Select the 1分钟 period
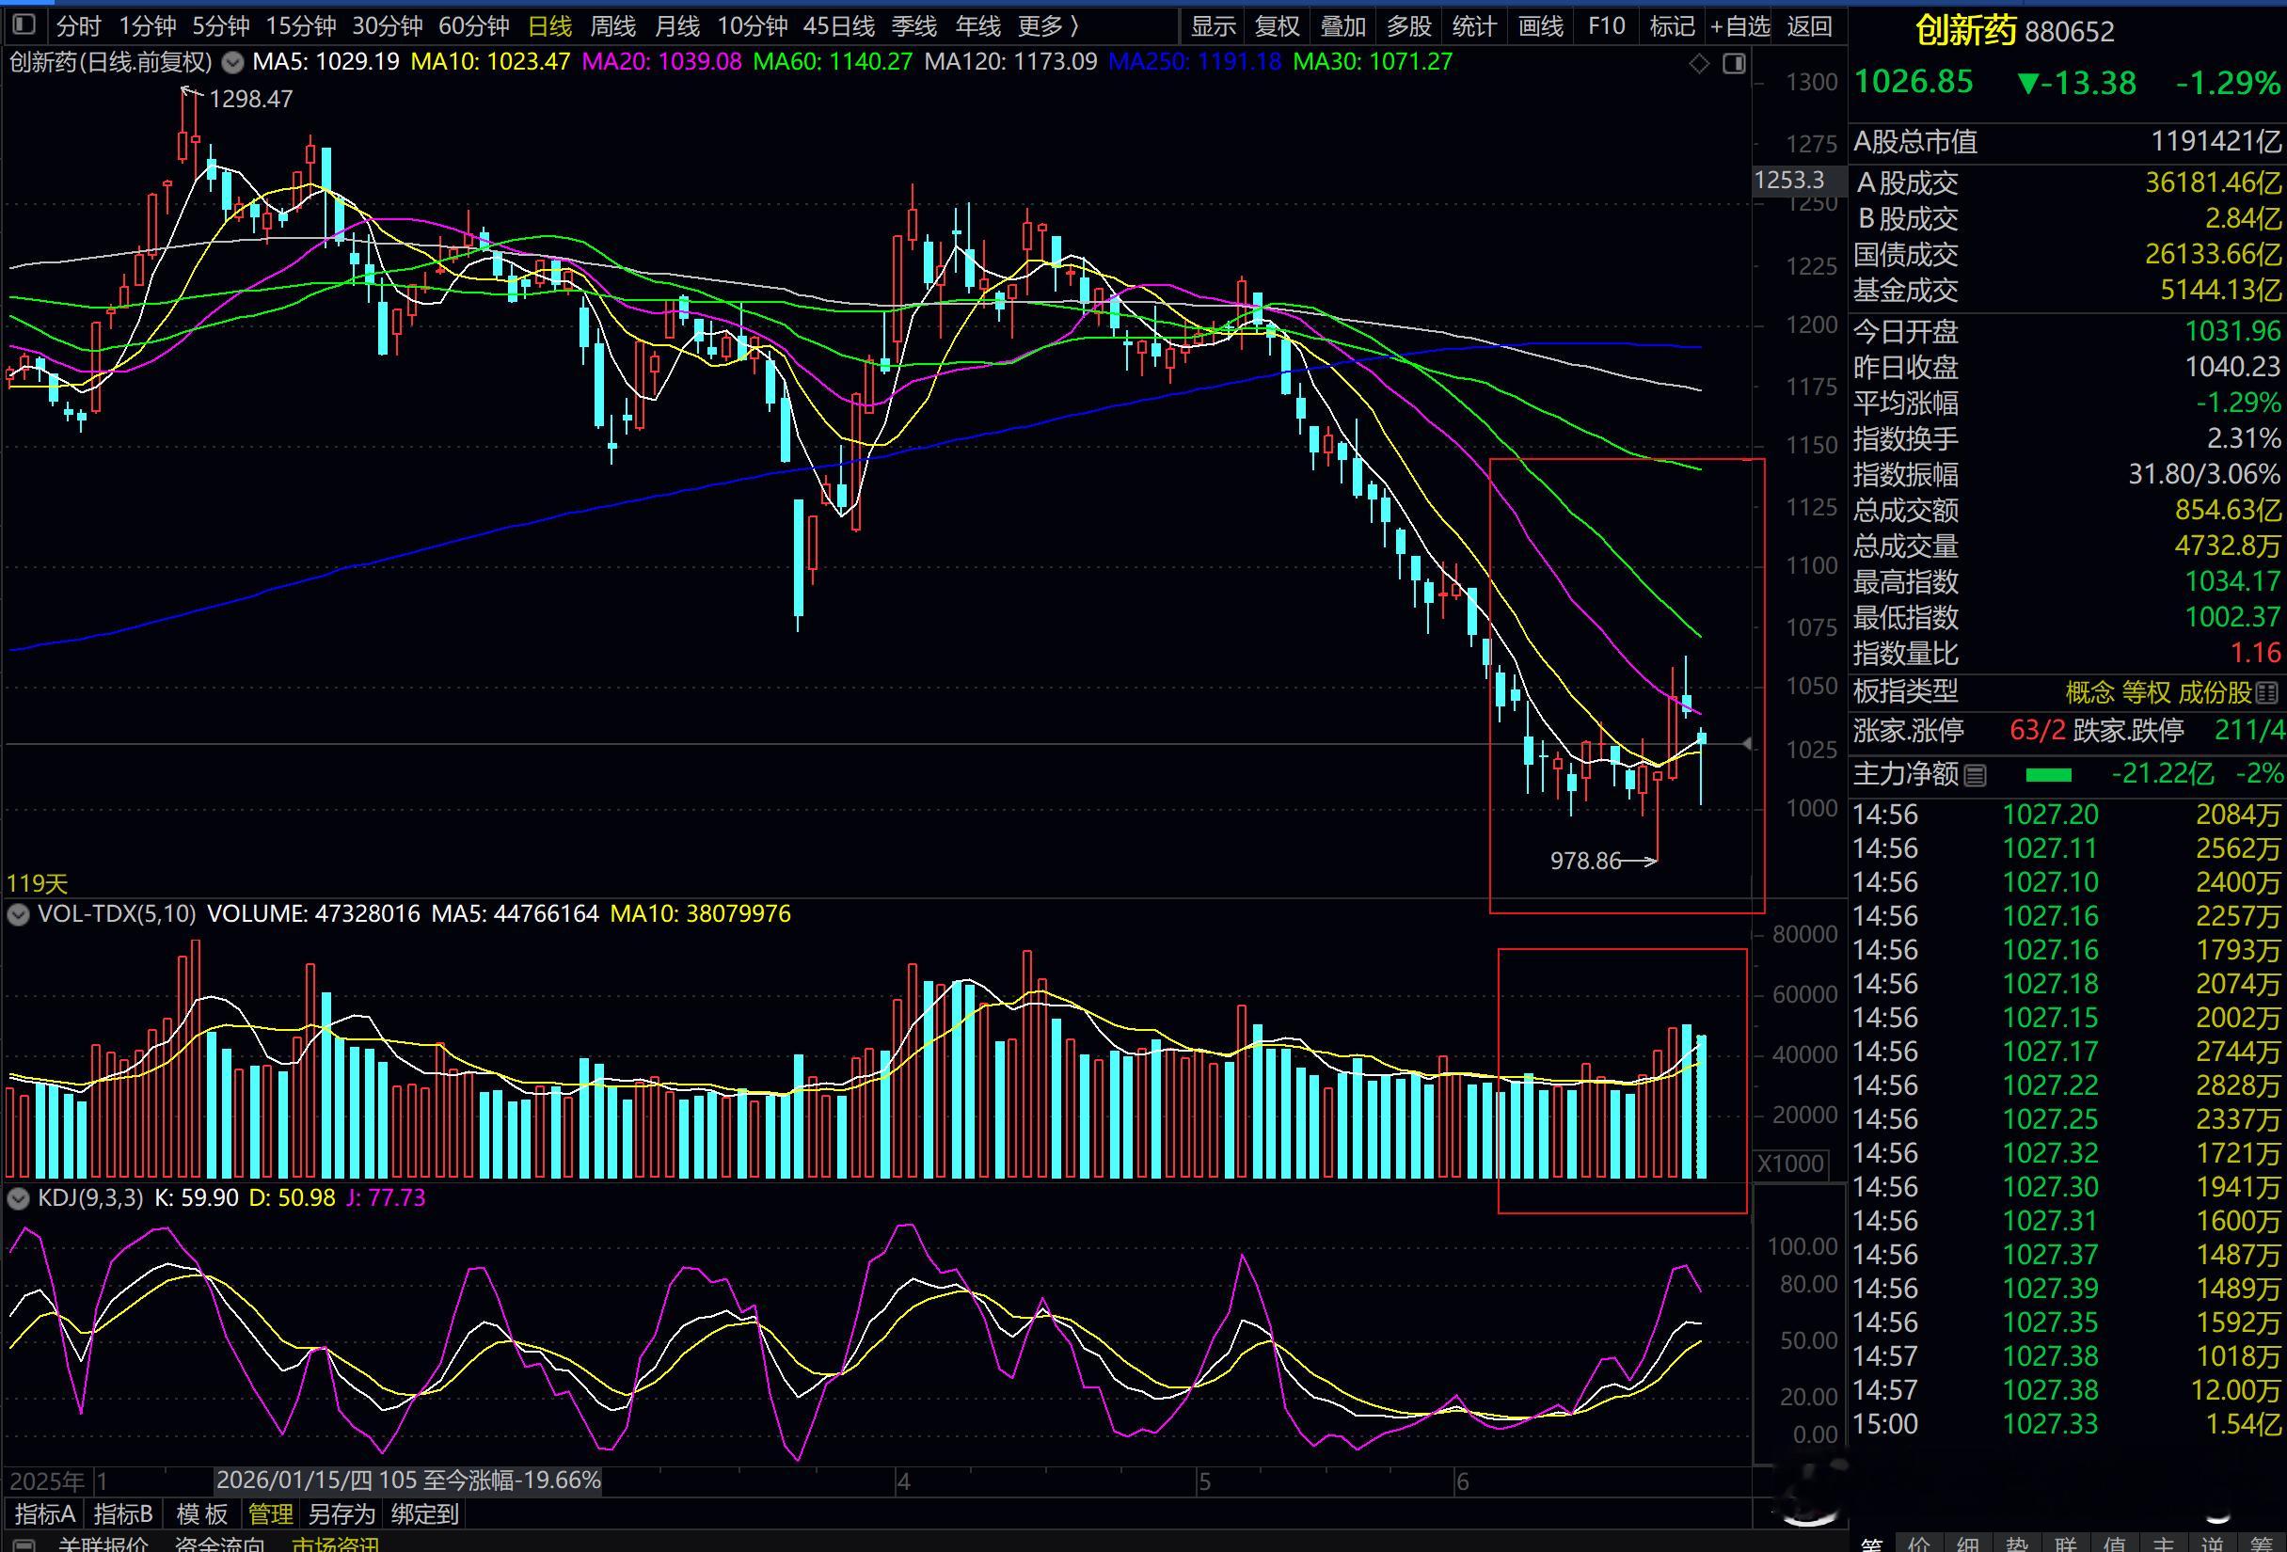The width and height of the screenshot is (2287, 1552). (x=148, y=25)
